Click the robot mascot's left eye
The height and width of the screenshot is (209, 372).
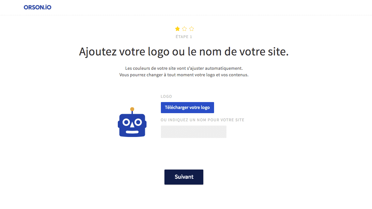click(x=126, y=122)
